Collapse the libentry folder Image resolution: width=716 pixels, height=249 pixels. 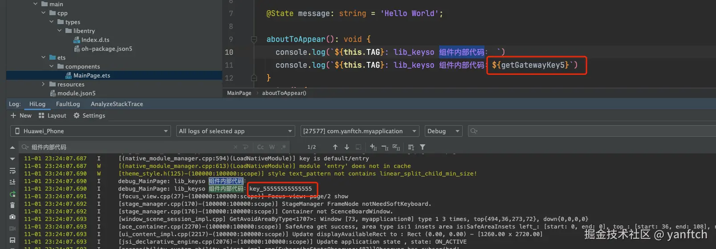[59, 31]
